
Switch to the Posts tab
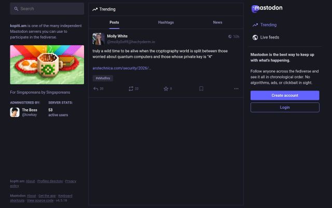[114, 22]
